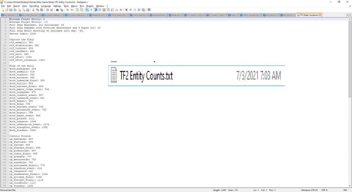Click the vertical scrollbar thumb
Image resolution: width=352 pixels, height=192 pixels.
[350, 59]
